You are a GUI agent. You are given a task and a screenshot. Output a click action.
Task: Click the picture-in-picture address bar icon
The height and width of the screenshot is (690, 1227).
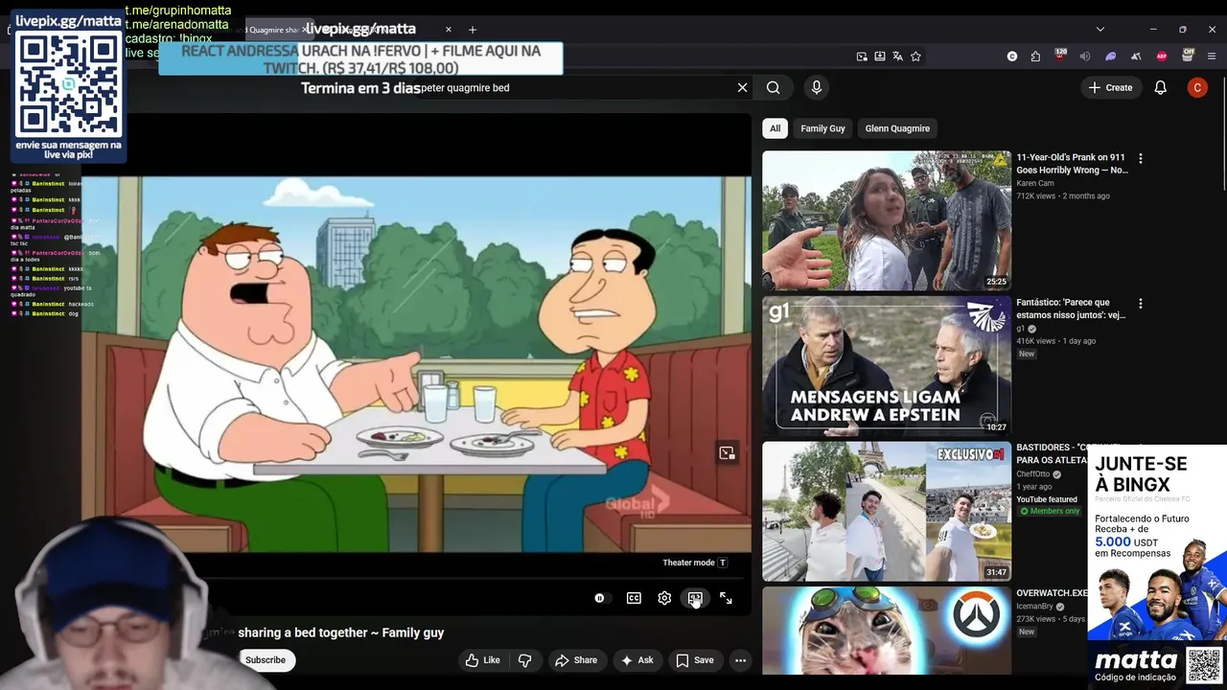[x=862, y=57]
